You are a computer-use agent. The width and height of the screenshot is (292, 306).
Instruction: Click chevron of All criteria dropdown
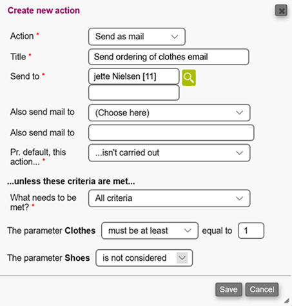tap(239, 198)
